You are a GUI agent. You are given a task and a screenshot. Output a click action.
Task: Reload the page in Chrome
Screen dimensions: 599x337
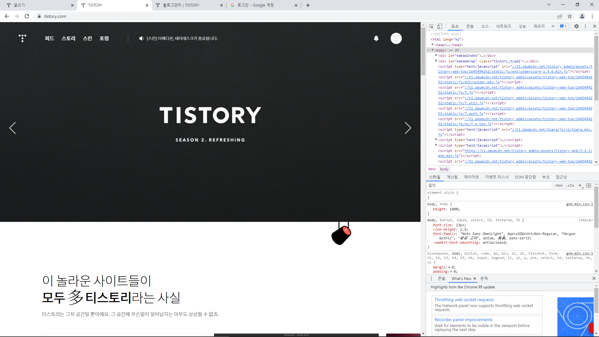click(x=27, y=16)
